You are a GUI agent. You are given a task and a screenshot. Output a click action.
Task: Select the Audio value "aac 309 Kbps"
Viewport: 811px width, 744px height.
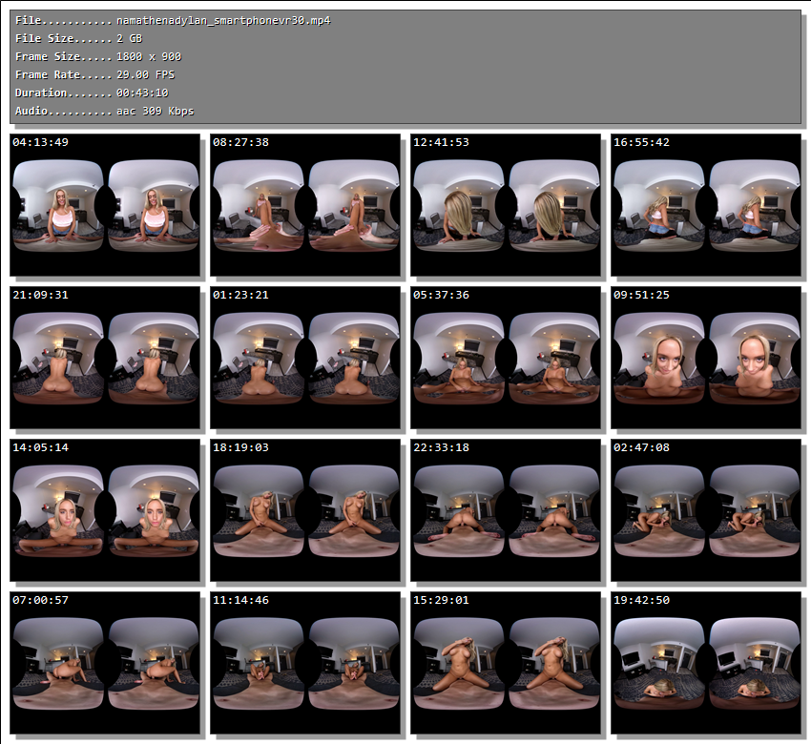(156, 112)
